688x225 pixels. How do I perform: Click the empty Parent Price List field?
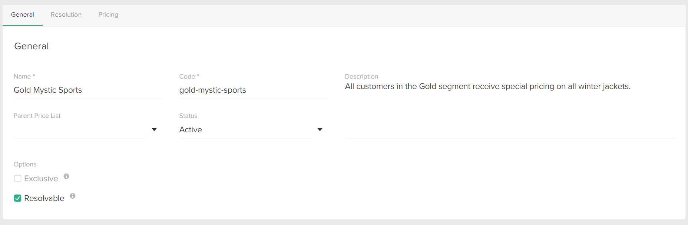(80, 129)
